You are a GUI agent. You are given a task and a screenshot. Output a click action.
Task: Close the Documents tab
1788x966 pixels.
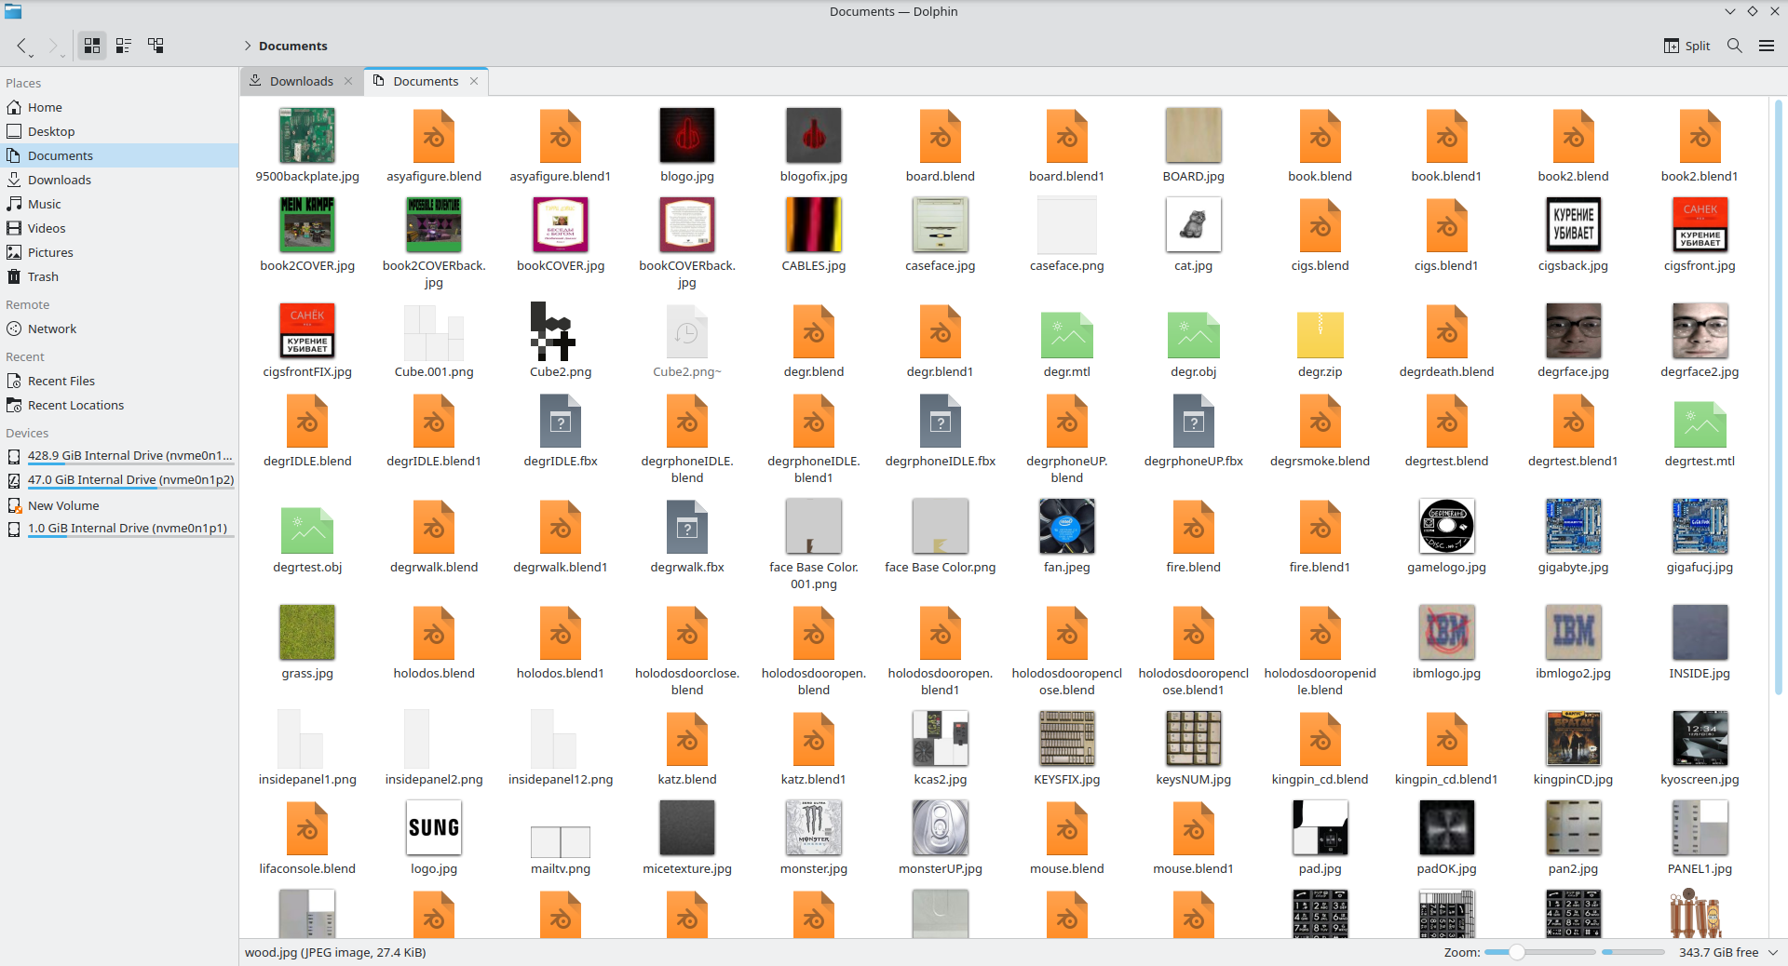tap(474, 81)
